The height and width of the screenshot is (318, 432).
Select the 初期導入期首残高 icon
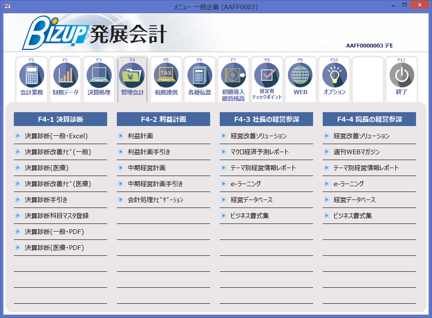(x=233, y=79)
